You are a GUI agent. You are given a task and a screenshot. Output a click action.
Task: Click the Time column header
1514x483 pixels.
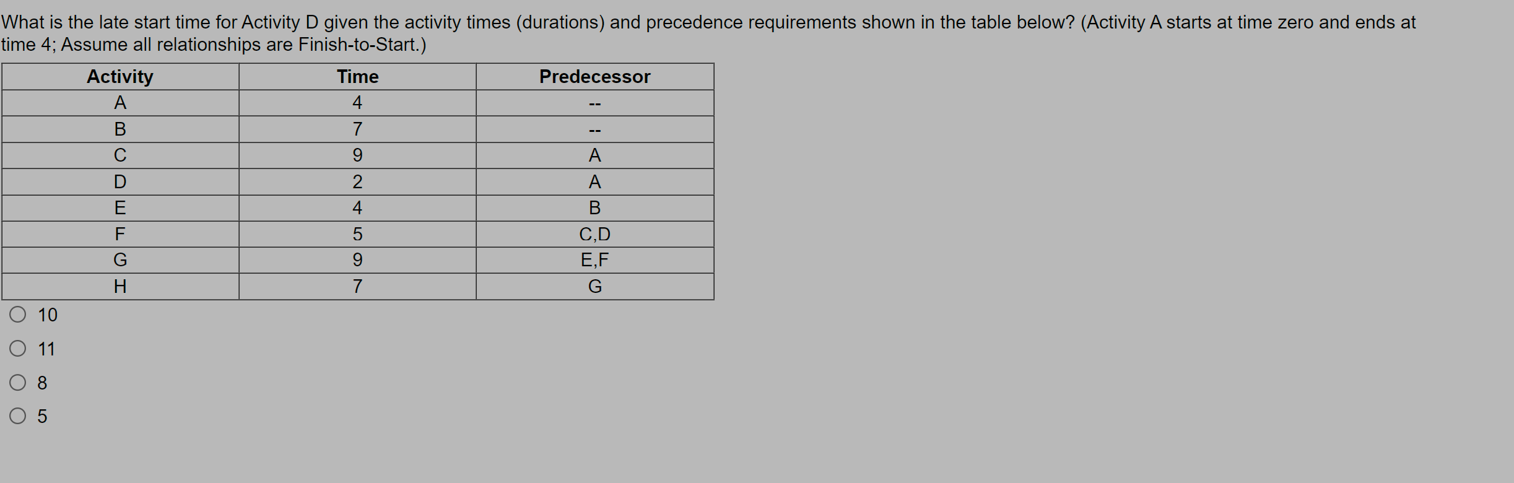pos(357,77)
